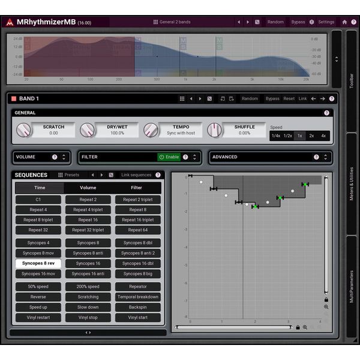This screenshot has height=360, width=360.
Task: Expand the Advanced panel
Action: (326, 157)
